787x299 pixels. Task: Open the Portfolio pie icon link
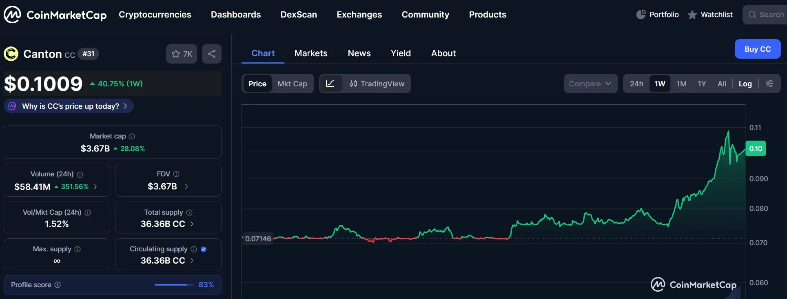point(657,15)
